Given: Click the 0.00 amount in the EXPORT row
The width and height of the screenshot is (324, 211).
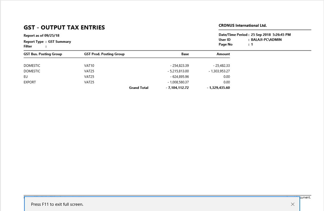Looking at the screenshot, I should (227, 82).
